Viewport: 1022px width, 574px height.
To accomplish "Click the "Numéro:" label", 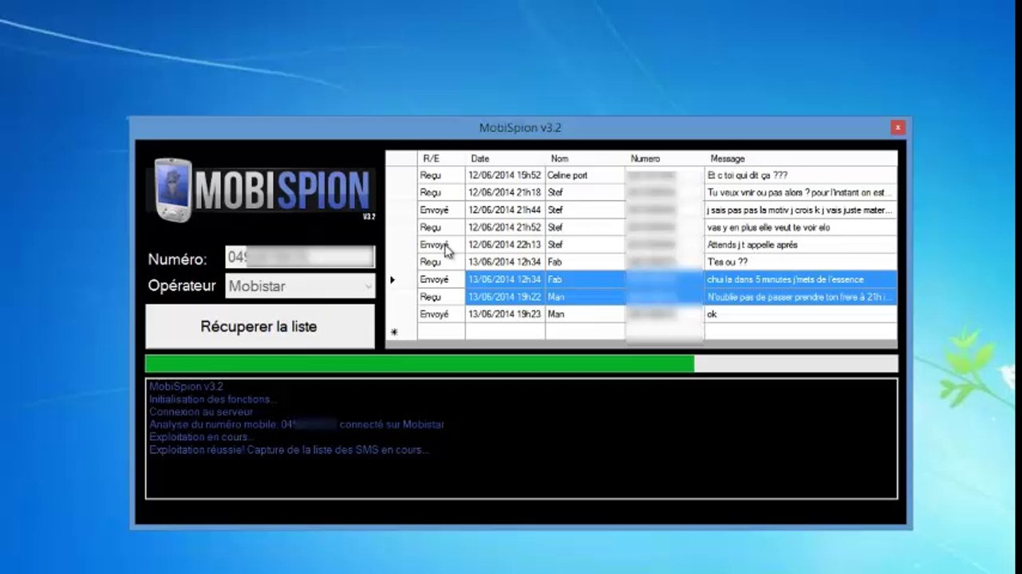I will click(x=177, y=259).
